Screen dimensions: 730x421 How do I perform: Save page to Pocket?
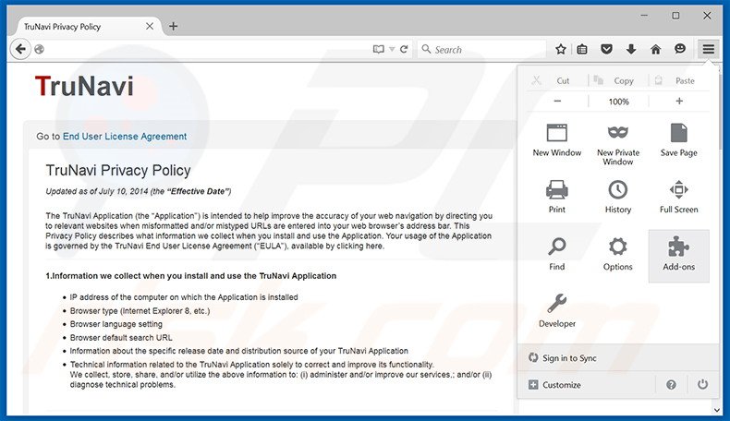tap(606, 49)
